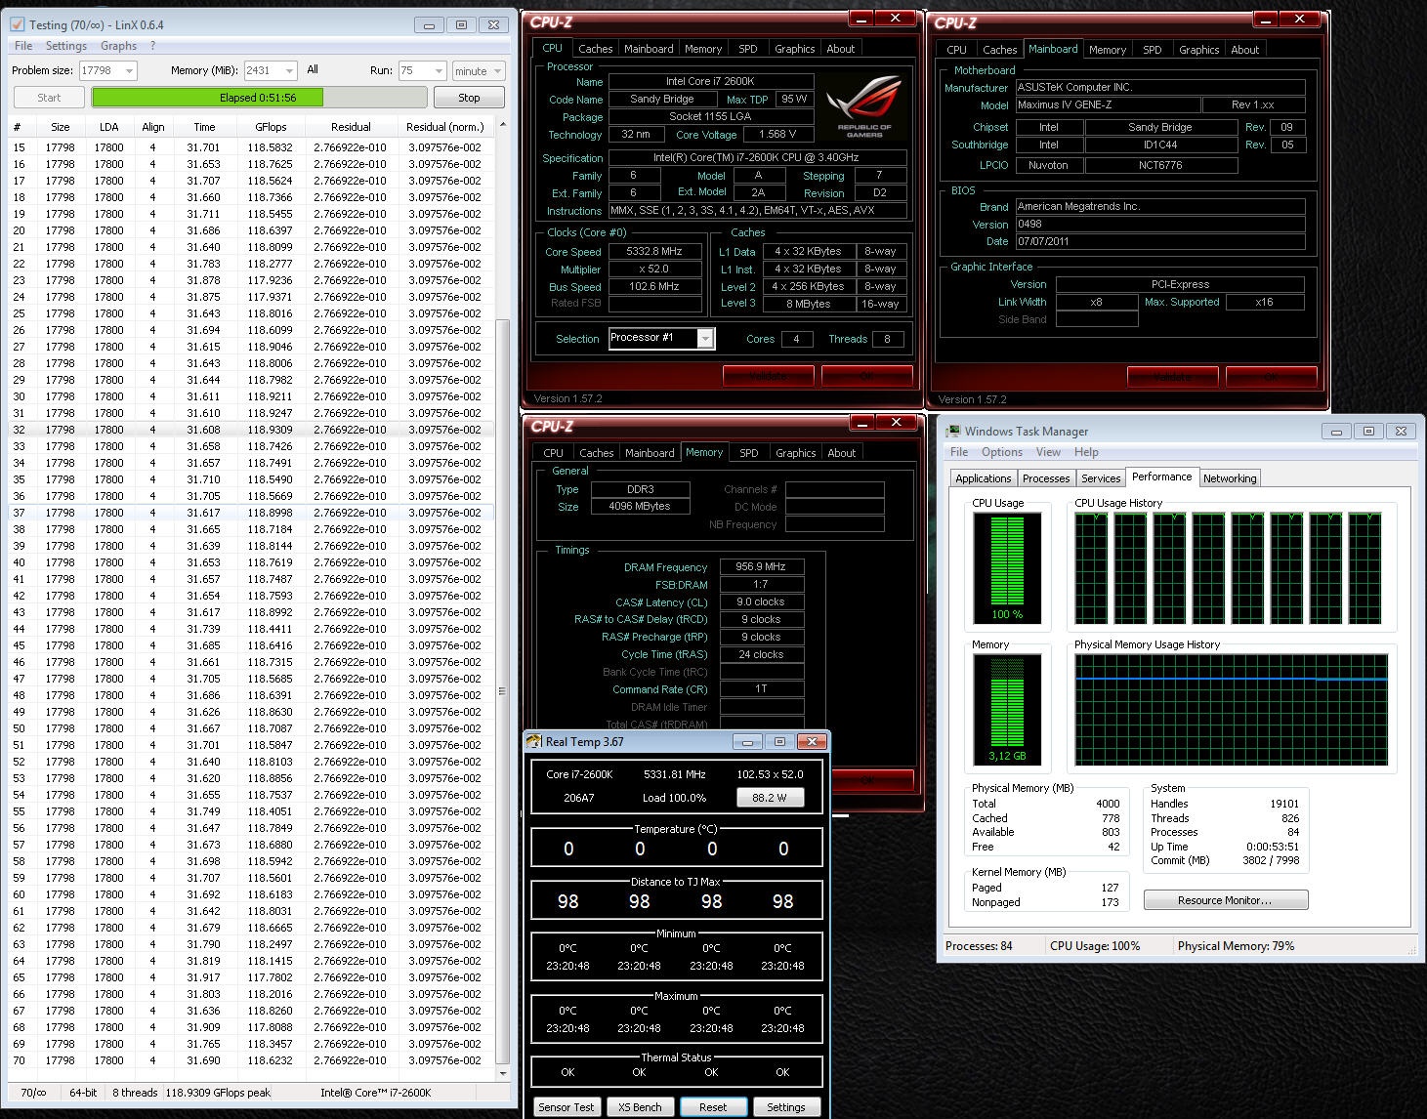Open Task Manager View menu
Image resolution: width=1427 pixels, height=1119 pixels.
tap(1048, 452)
